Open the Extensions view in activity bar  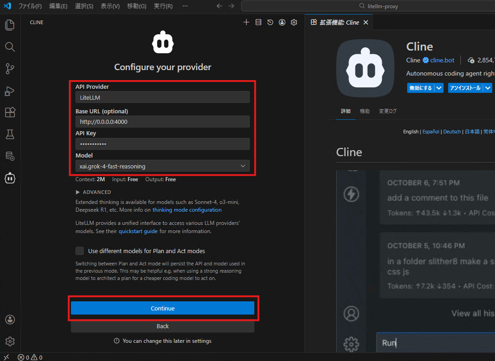point(10,112)
